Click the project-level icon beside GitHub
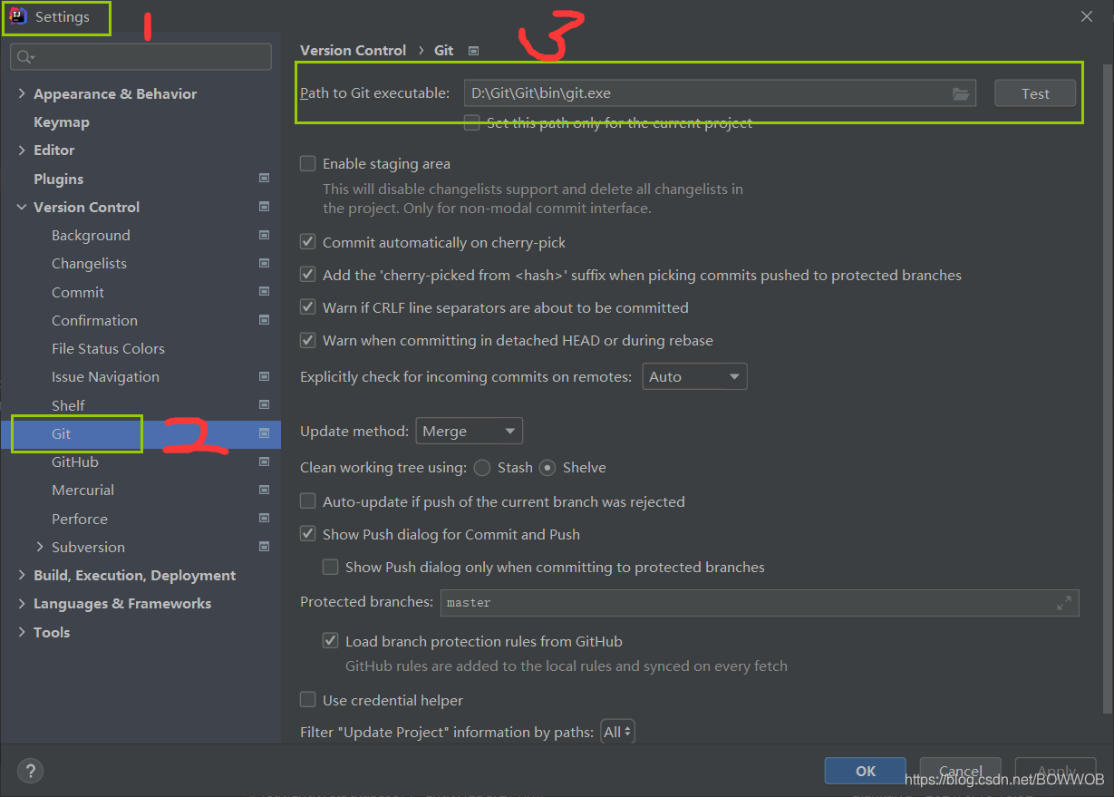1114x797 pixels. (x=264, y=462)
